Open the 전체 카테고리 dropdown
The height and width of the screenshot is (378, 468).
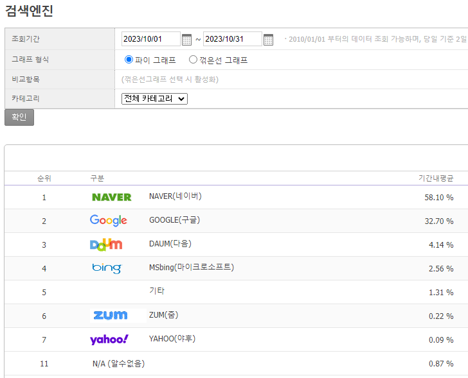coord(154,99)
